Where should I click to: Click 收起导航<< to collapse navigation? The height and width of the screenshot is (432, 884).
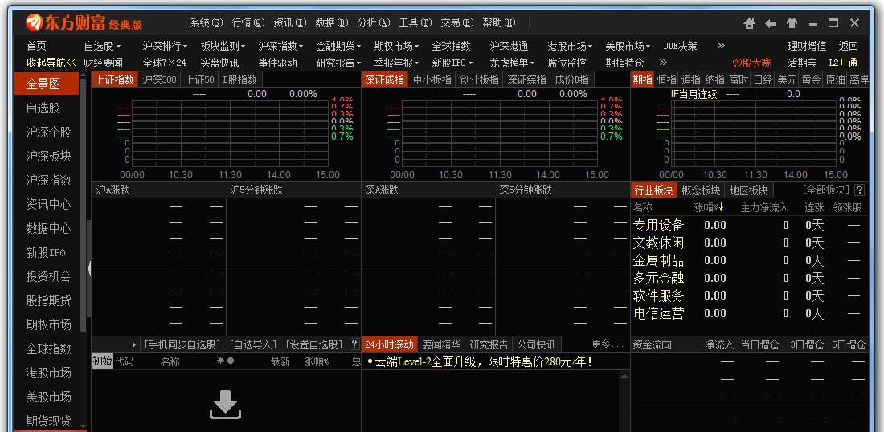[x=52, y=63]
